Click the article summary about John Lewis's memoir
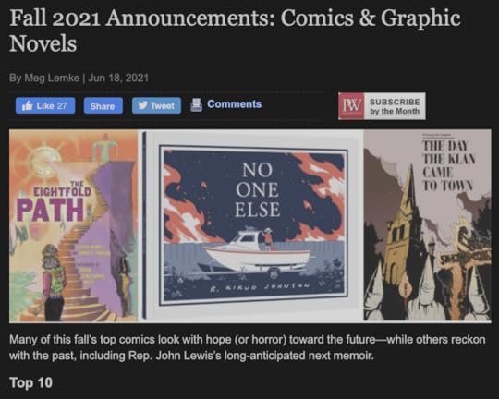The height and width of the screenshot is (399, 499). tap(248, 347)
